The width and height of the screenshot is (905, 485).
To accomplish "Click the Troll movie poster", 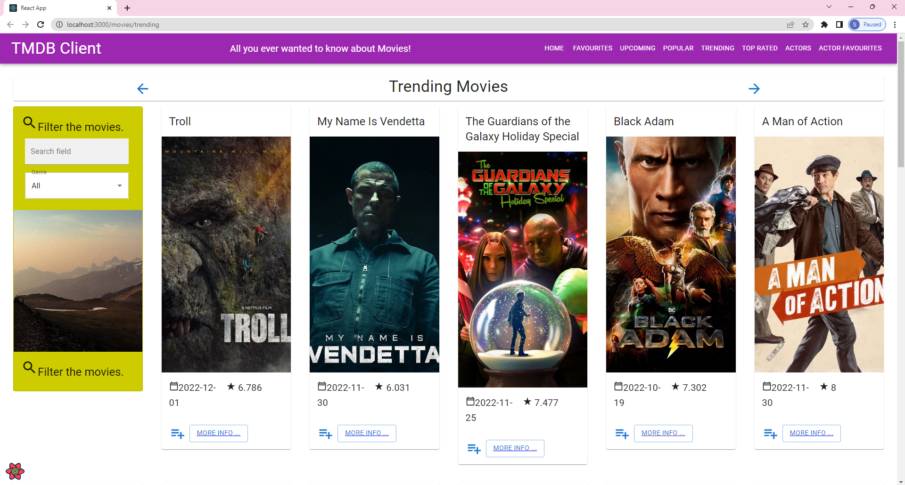I will pos(226,254).
